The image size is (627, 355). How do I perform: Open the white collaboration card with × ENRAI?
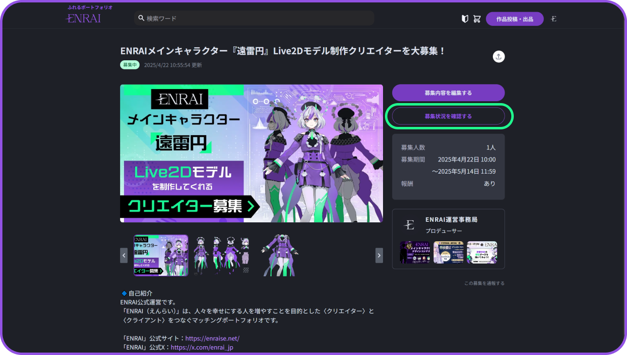[482, 252]
